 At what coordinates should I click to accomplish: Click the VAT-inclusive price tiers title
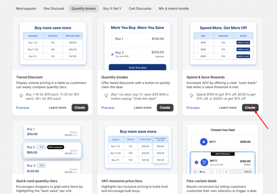pos(122,181)
